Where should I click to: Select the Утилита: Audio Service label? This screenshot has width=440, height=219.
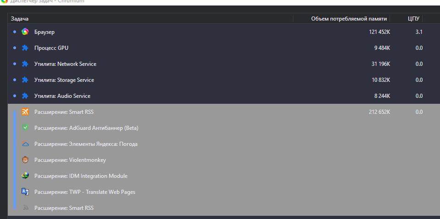click(62, 96)
